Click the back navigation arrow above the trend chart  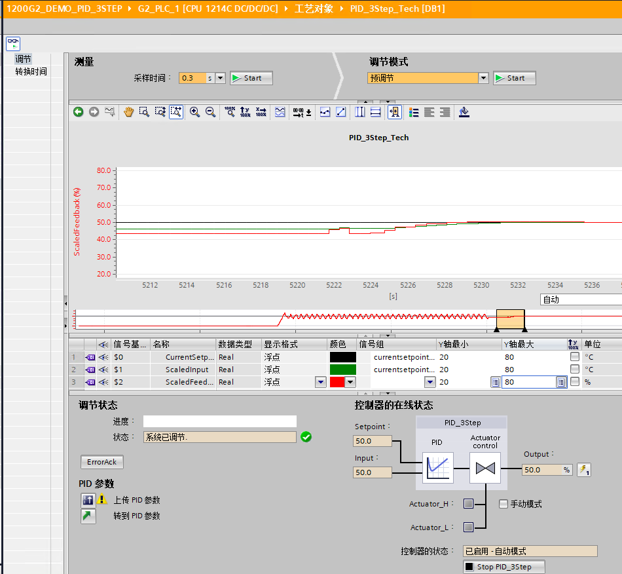point(78,112)
